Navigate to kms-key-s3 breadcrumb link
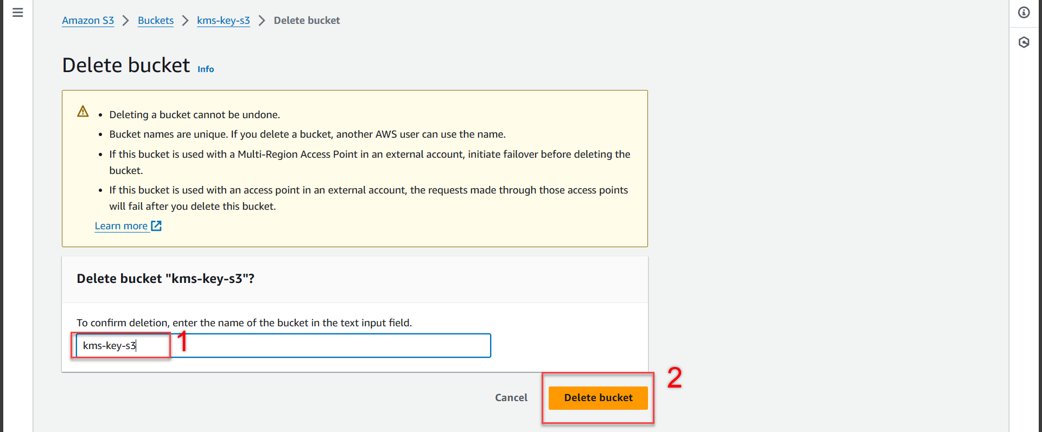Viewport: 1042px width, 432px height. [x=224, y=21]
